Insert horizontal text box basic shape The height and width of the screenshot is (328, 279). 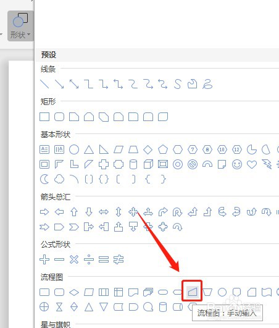44,149
